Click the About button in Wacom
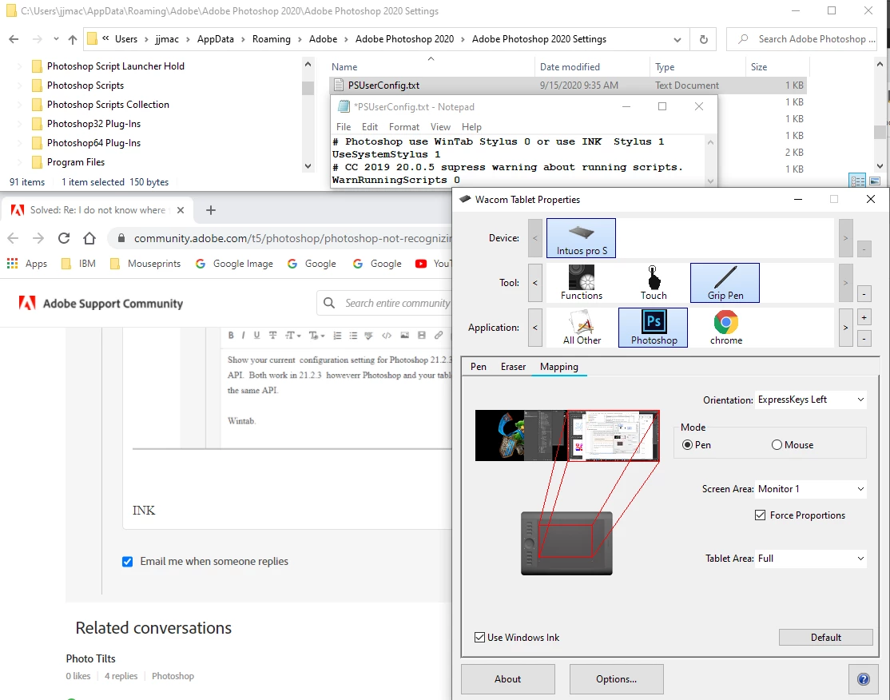This screenshot has height=700, width=890. [507, 679]
